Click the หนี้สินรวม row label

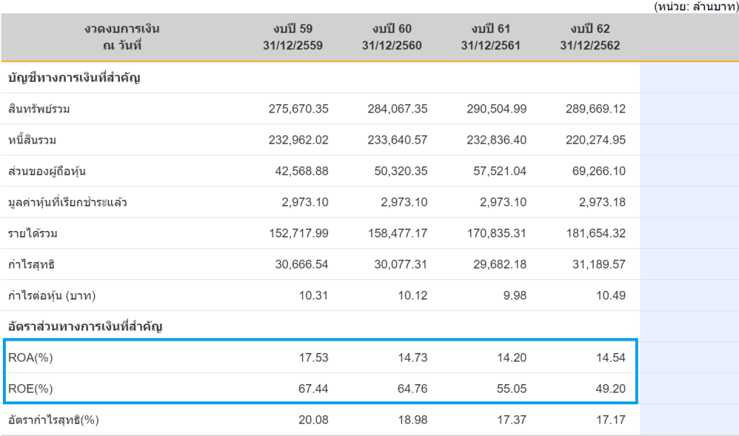tap(32, 140)
